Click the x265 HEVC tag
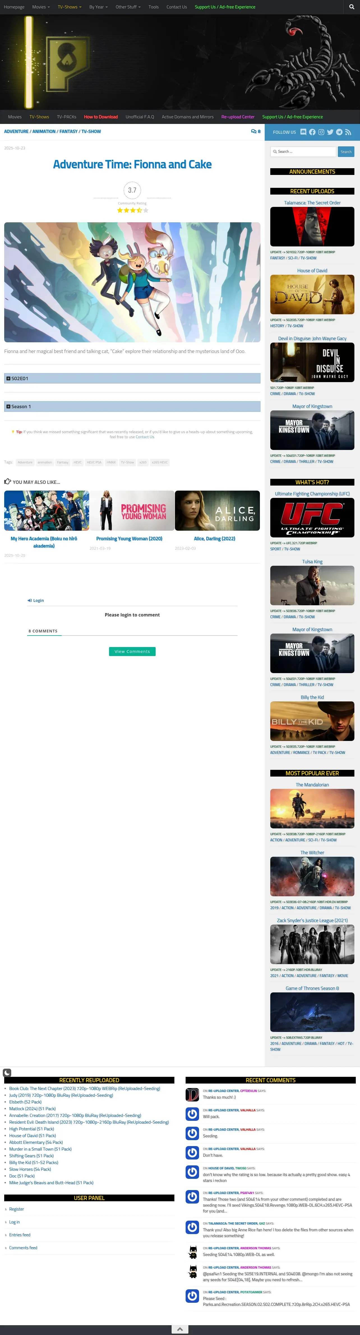 tap(160, 462)
